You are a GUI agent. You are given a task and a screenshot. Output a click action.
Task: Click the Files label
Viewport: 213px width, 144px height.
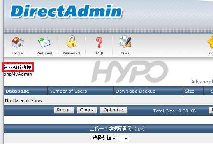click(125, 53)
